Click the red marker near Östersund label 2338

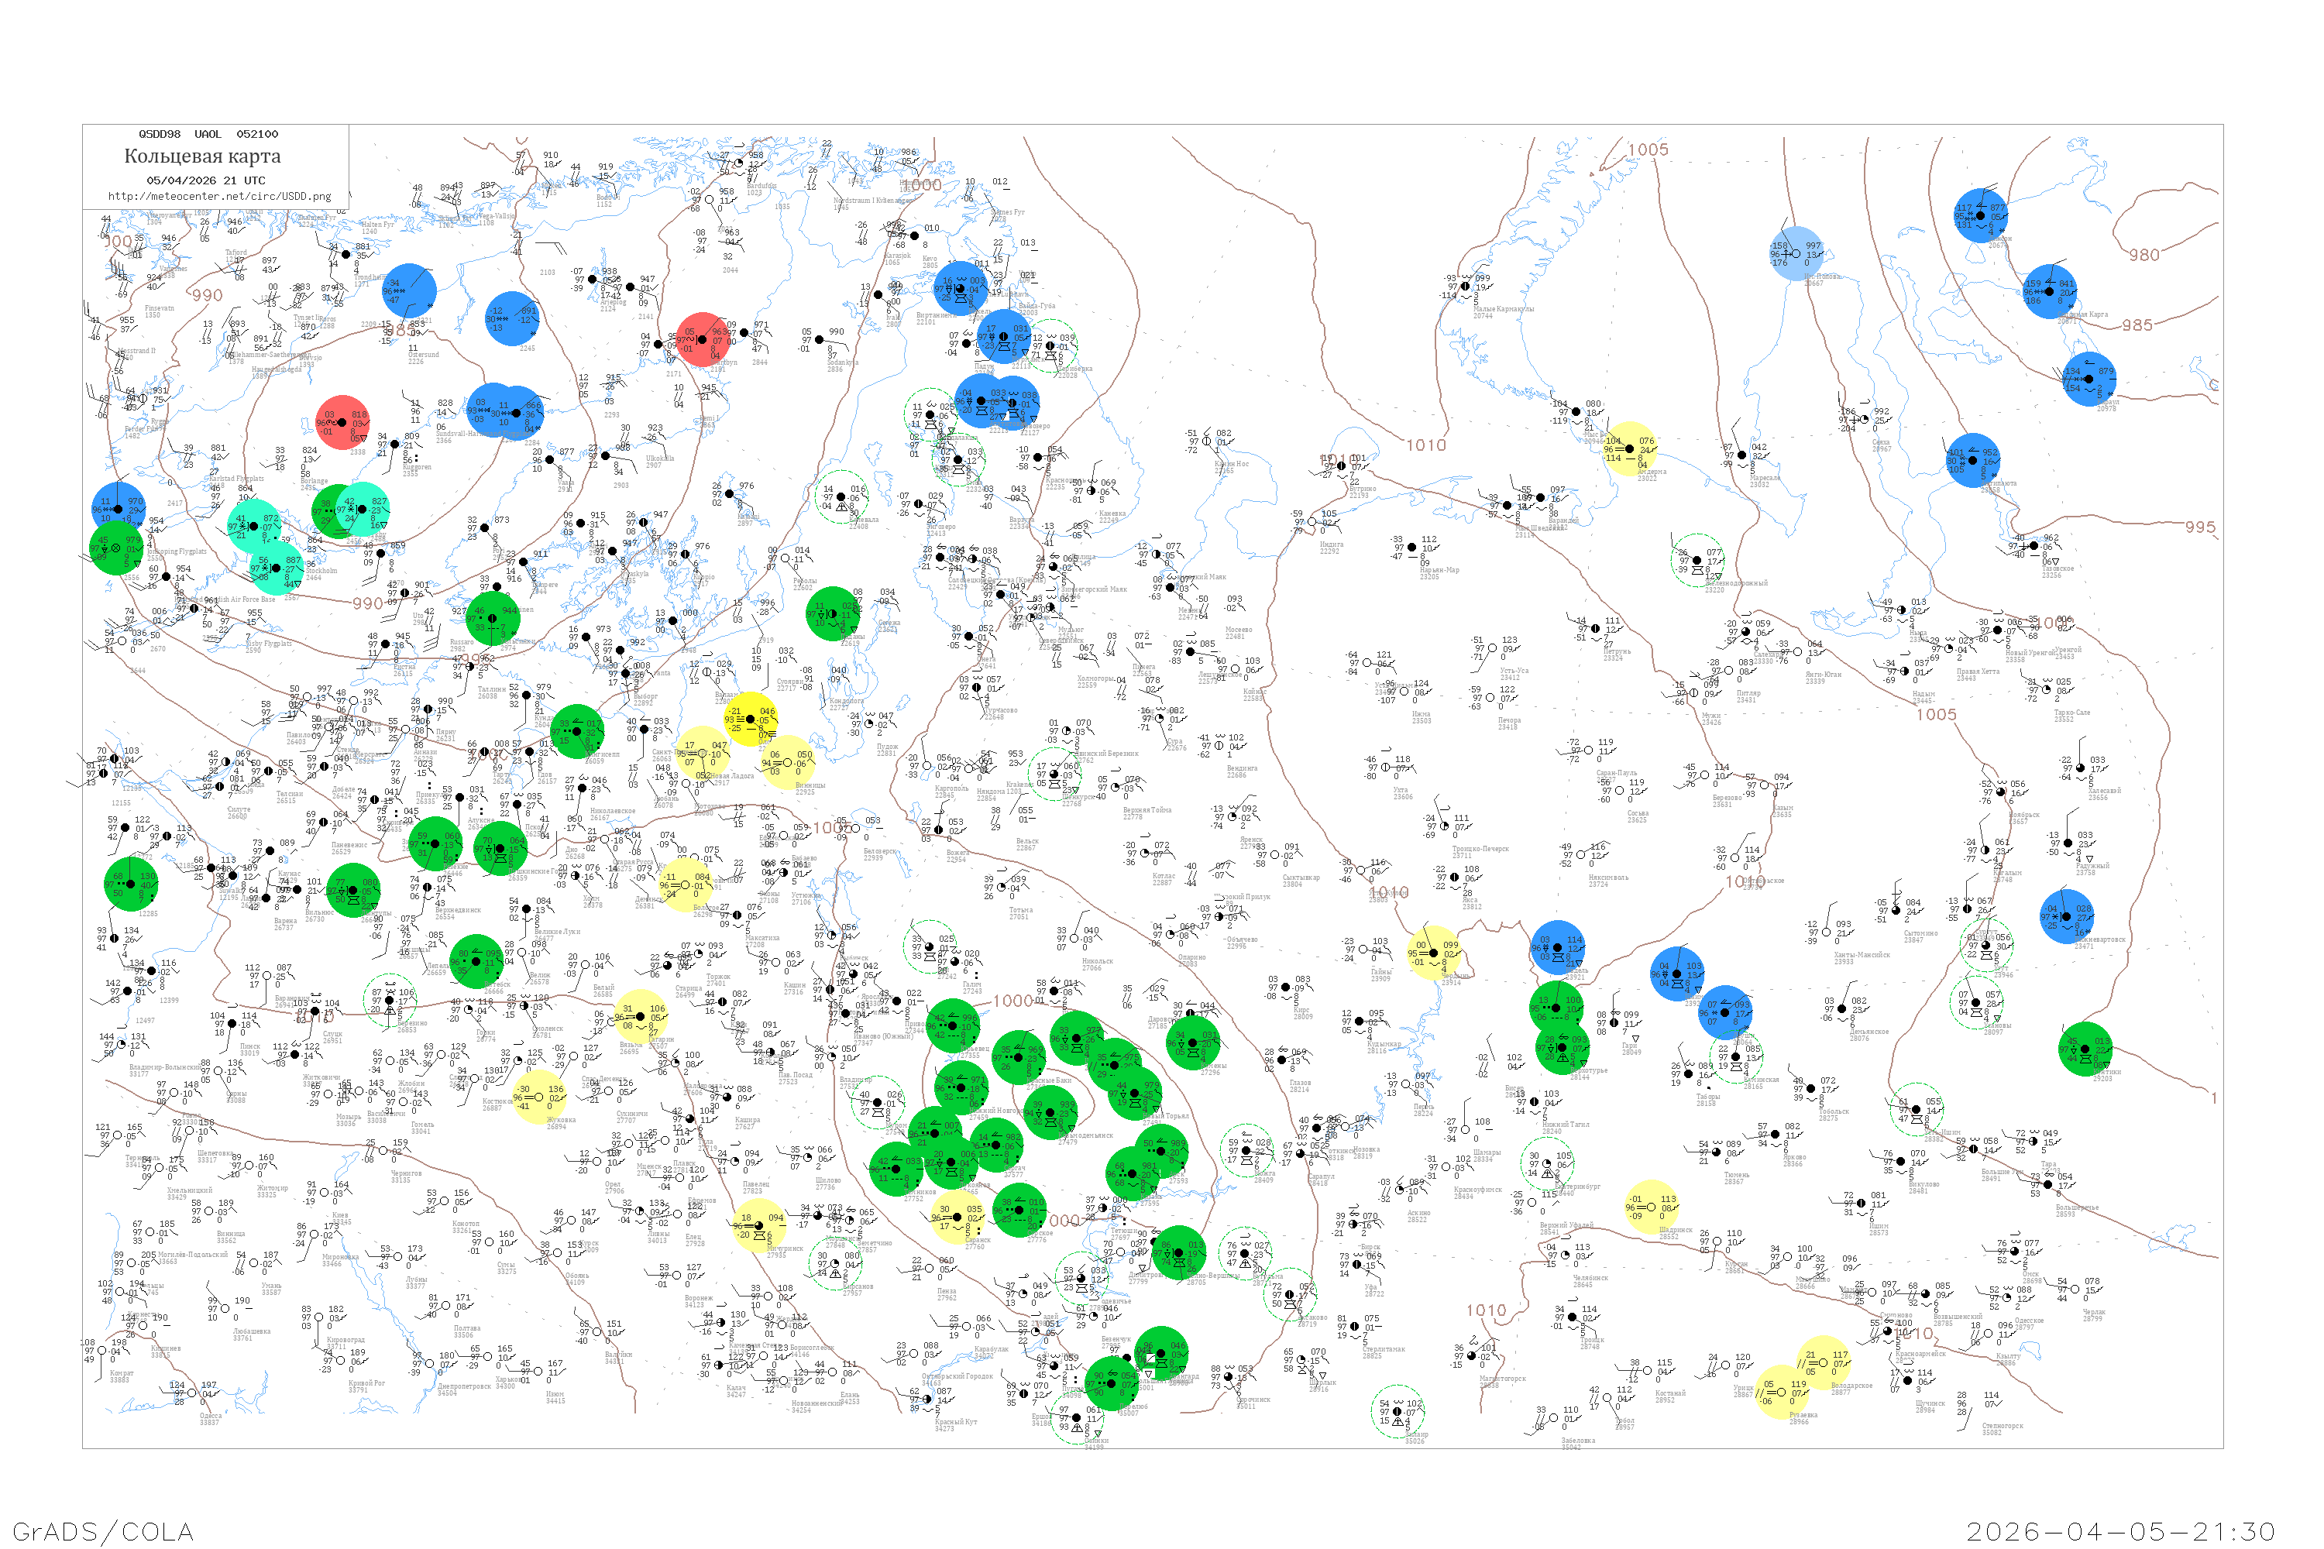pyautogui.click(x=342, y=423)
